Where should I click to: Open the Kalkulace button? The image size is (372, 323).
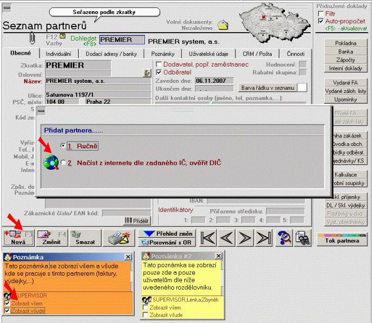pyautogui.click(x=349, y=175)
